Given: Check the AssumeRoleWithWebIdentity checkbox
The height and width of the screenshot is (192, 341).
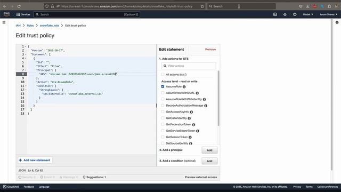Looking at the screenshot, I should (163, 99).
